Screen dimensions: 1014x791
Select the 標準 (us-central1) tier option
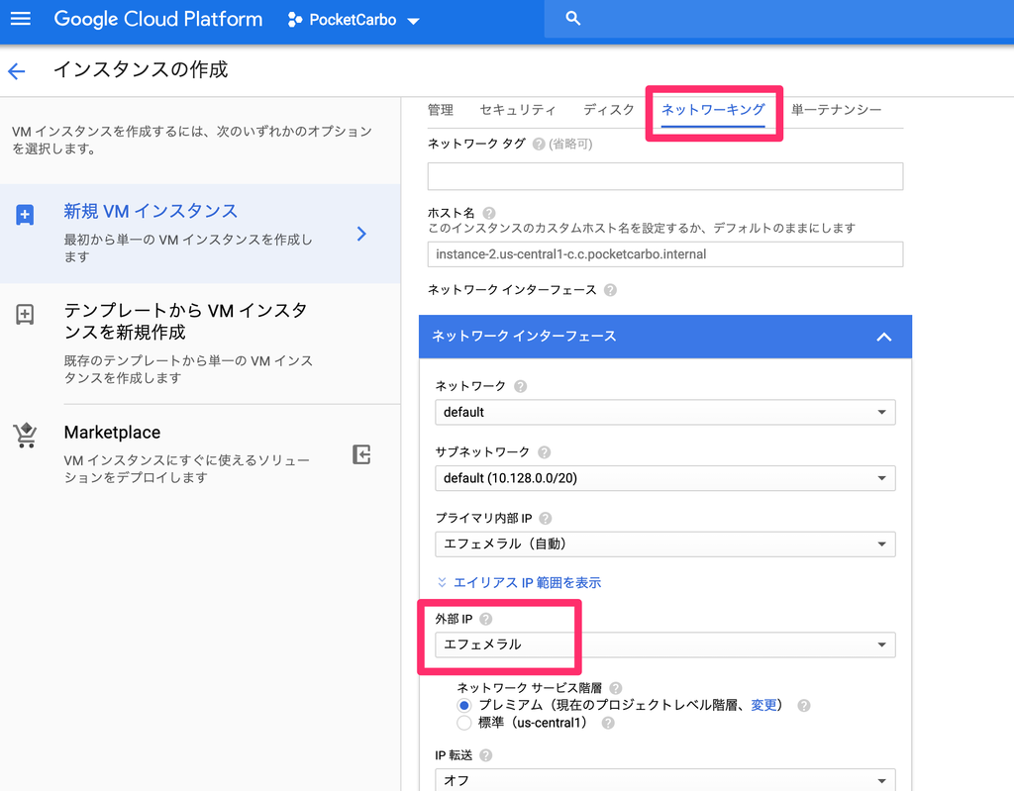(462, 722)
